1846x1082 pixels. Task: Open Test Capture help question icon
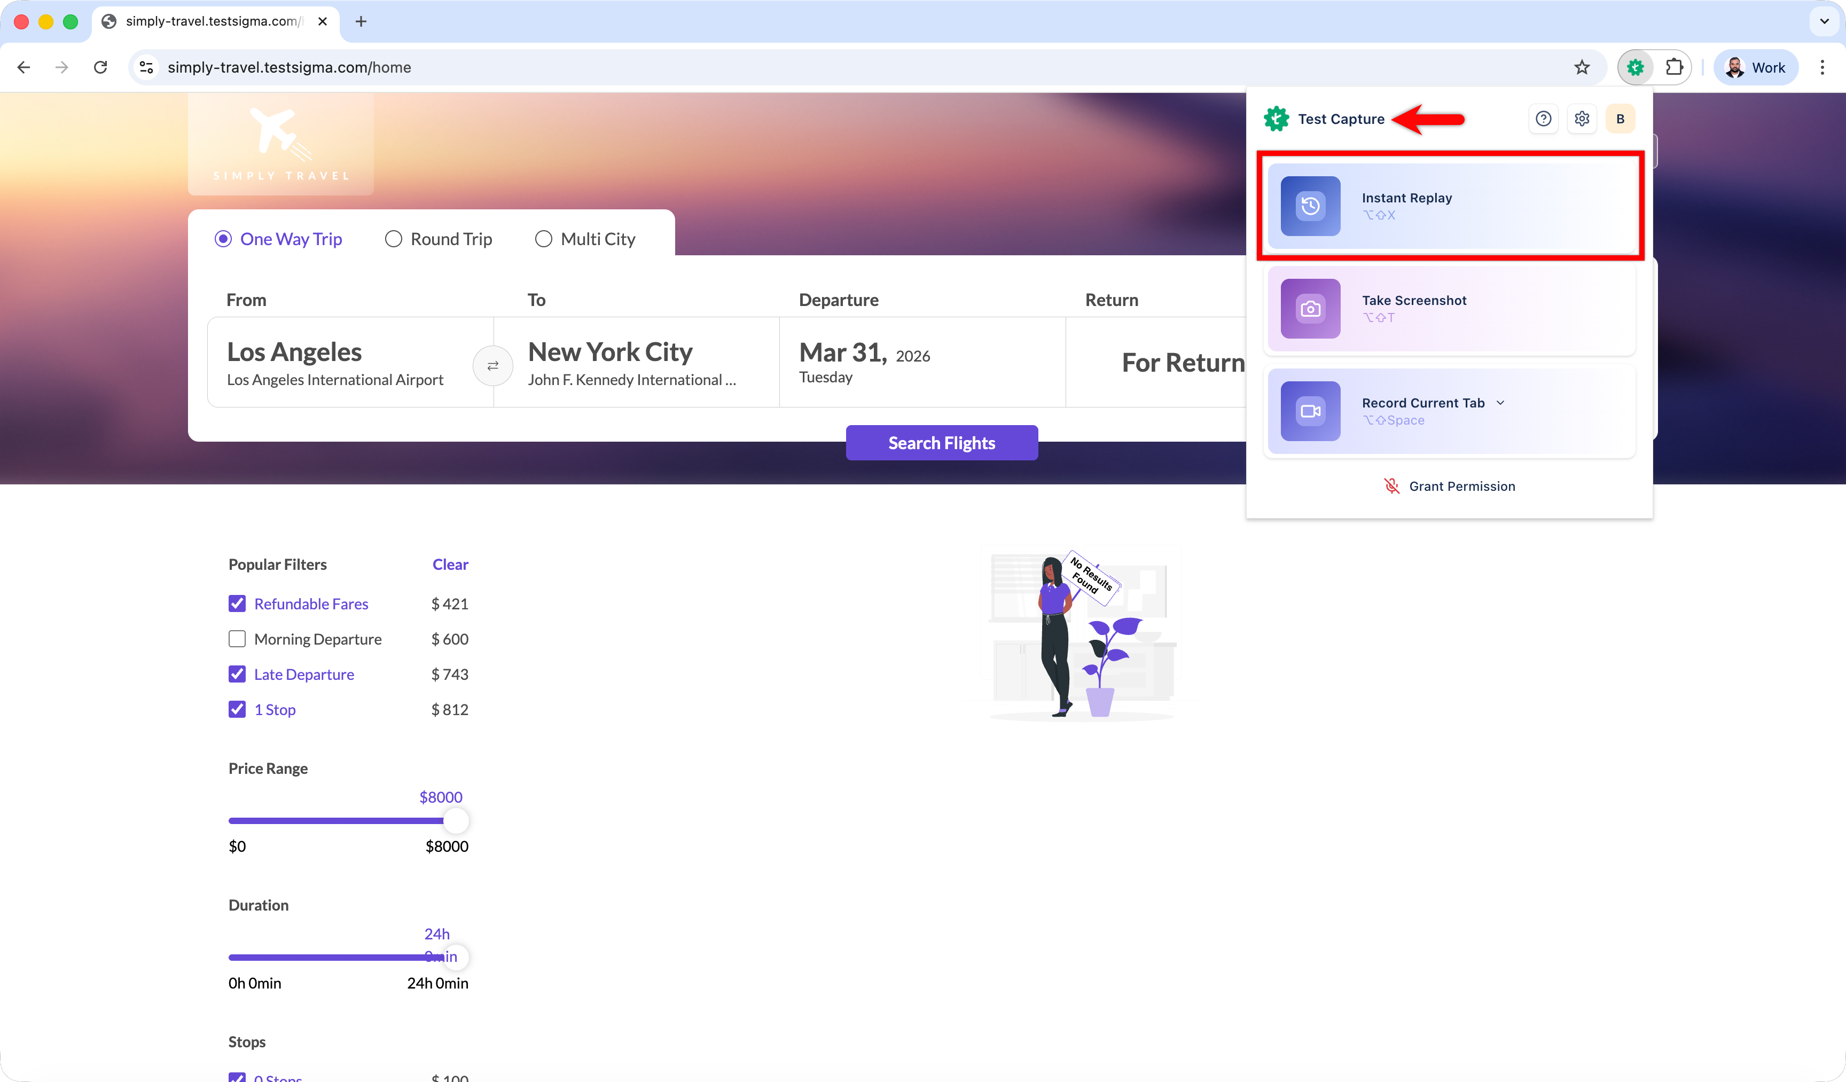click(x=1543, y=119)
